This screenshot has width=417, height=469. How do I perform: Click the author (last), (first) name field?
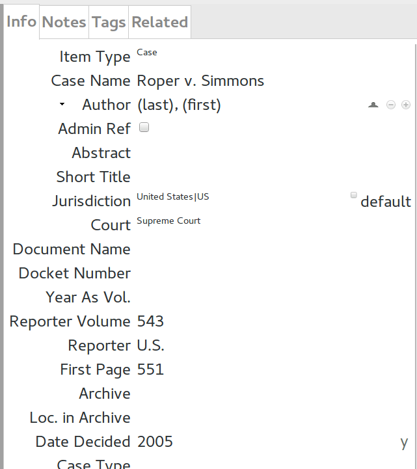pos(179,105)
